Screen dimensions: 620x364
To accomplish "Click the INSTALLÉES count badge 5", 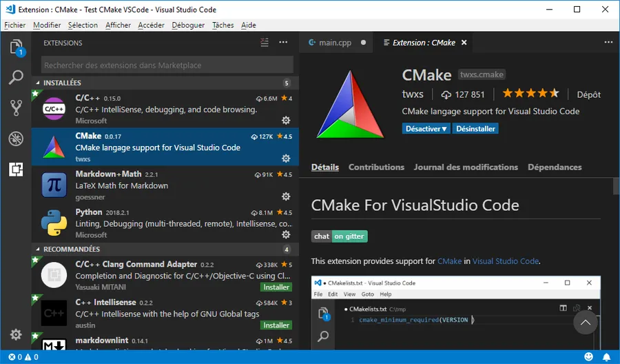I will (287, 83).
